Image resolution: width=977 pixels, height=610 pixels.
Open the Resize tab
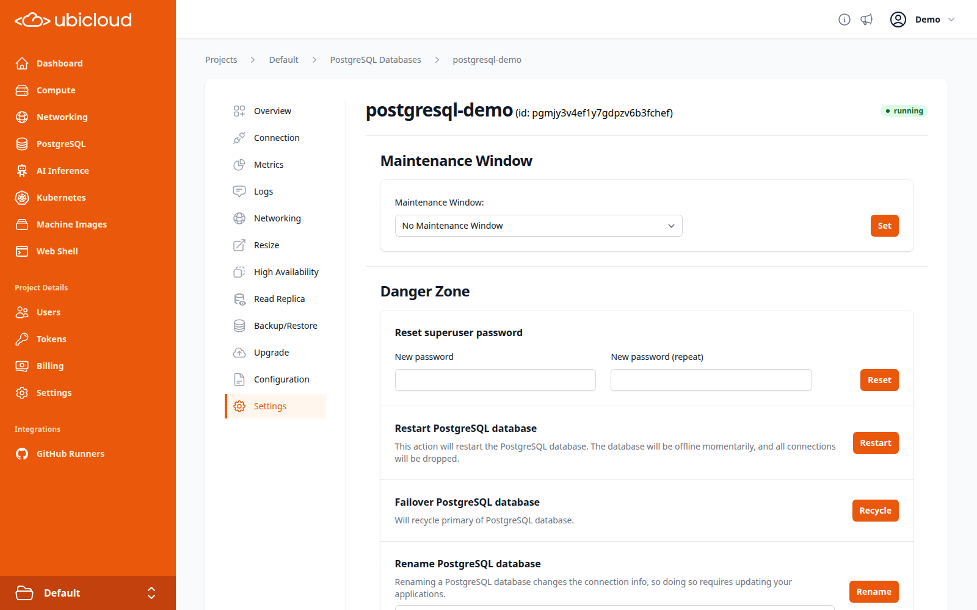(275, 245)
